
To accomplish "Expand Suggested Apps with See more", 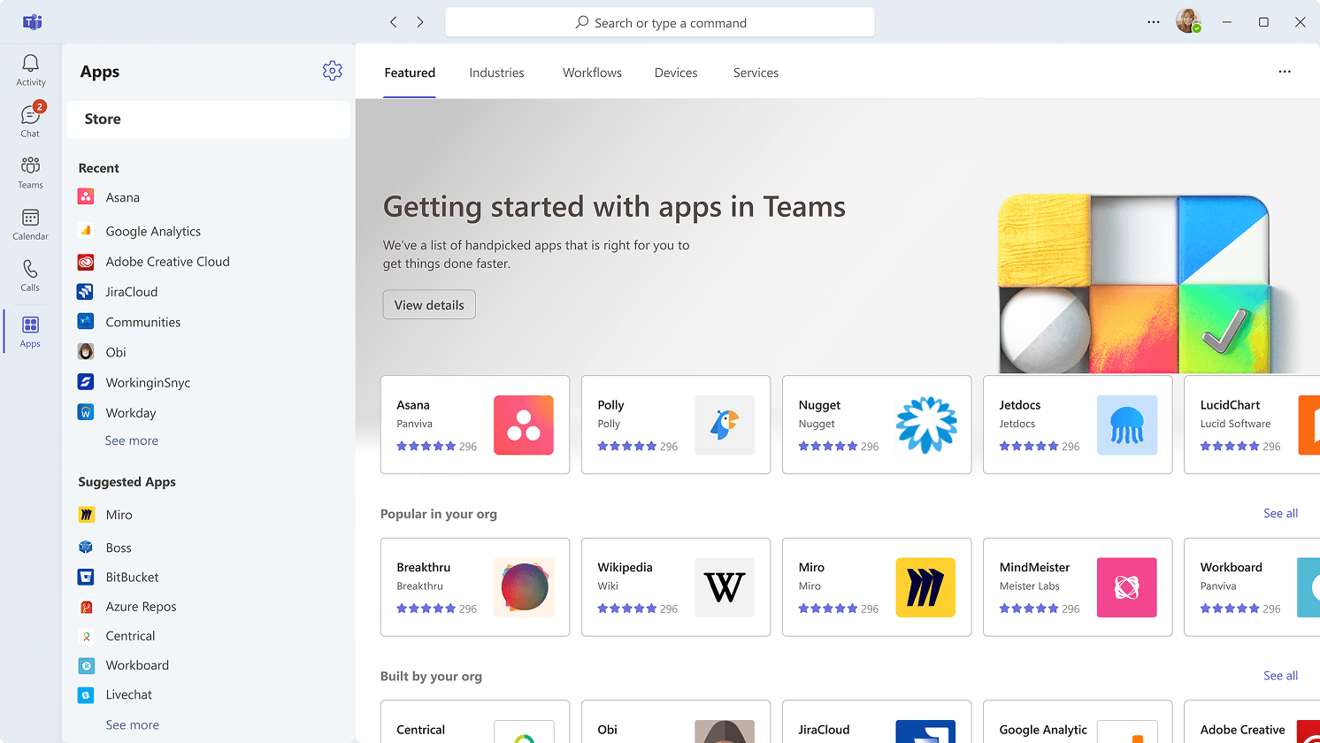I will coord(132,724).
